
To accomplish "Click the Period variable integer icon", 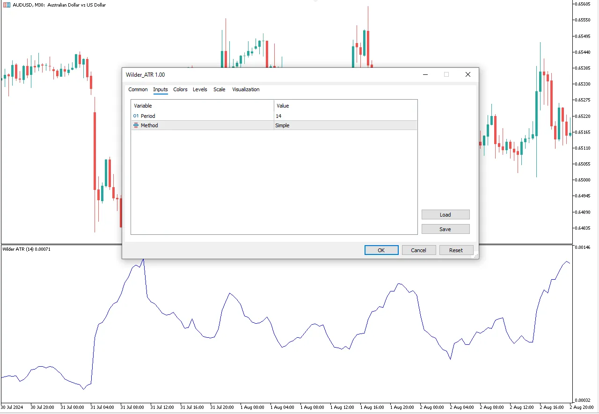I will tap(136, 116).
